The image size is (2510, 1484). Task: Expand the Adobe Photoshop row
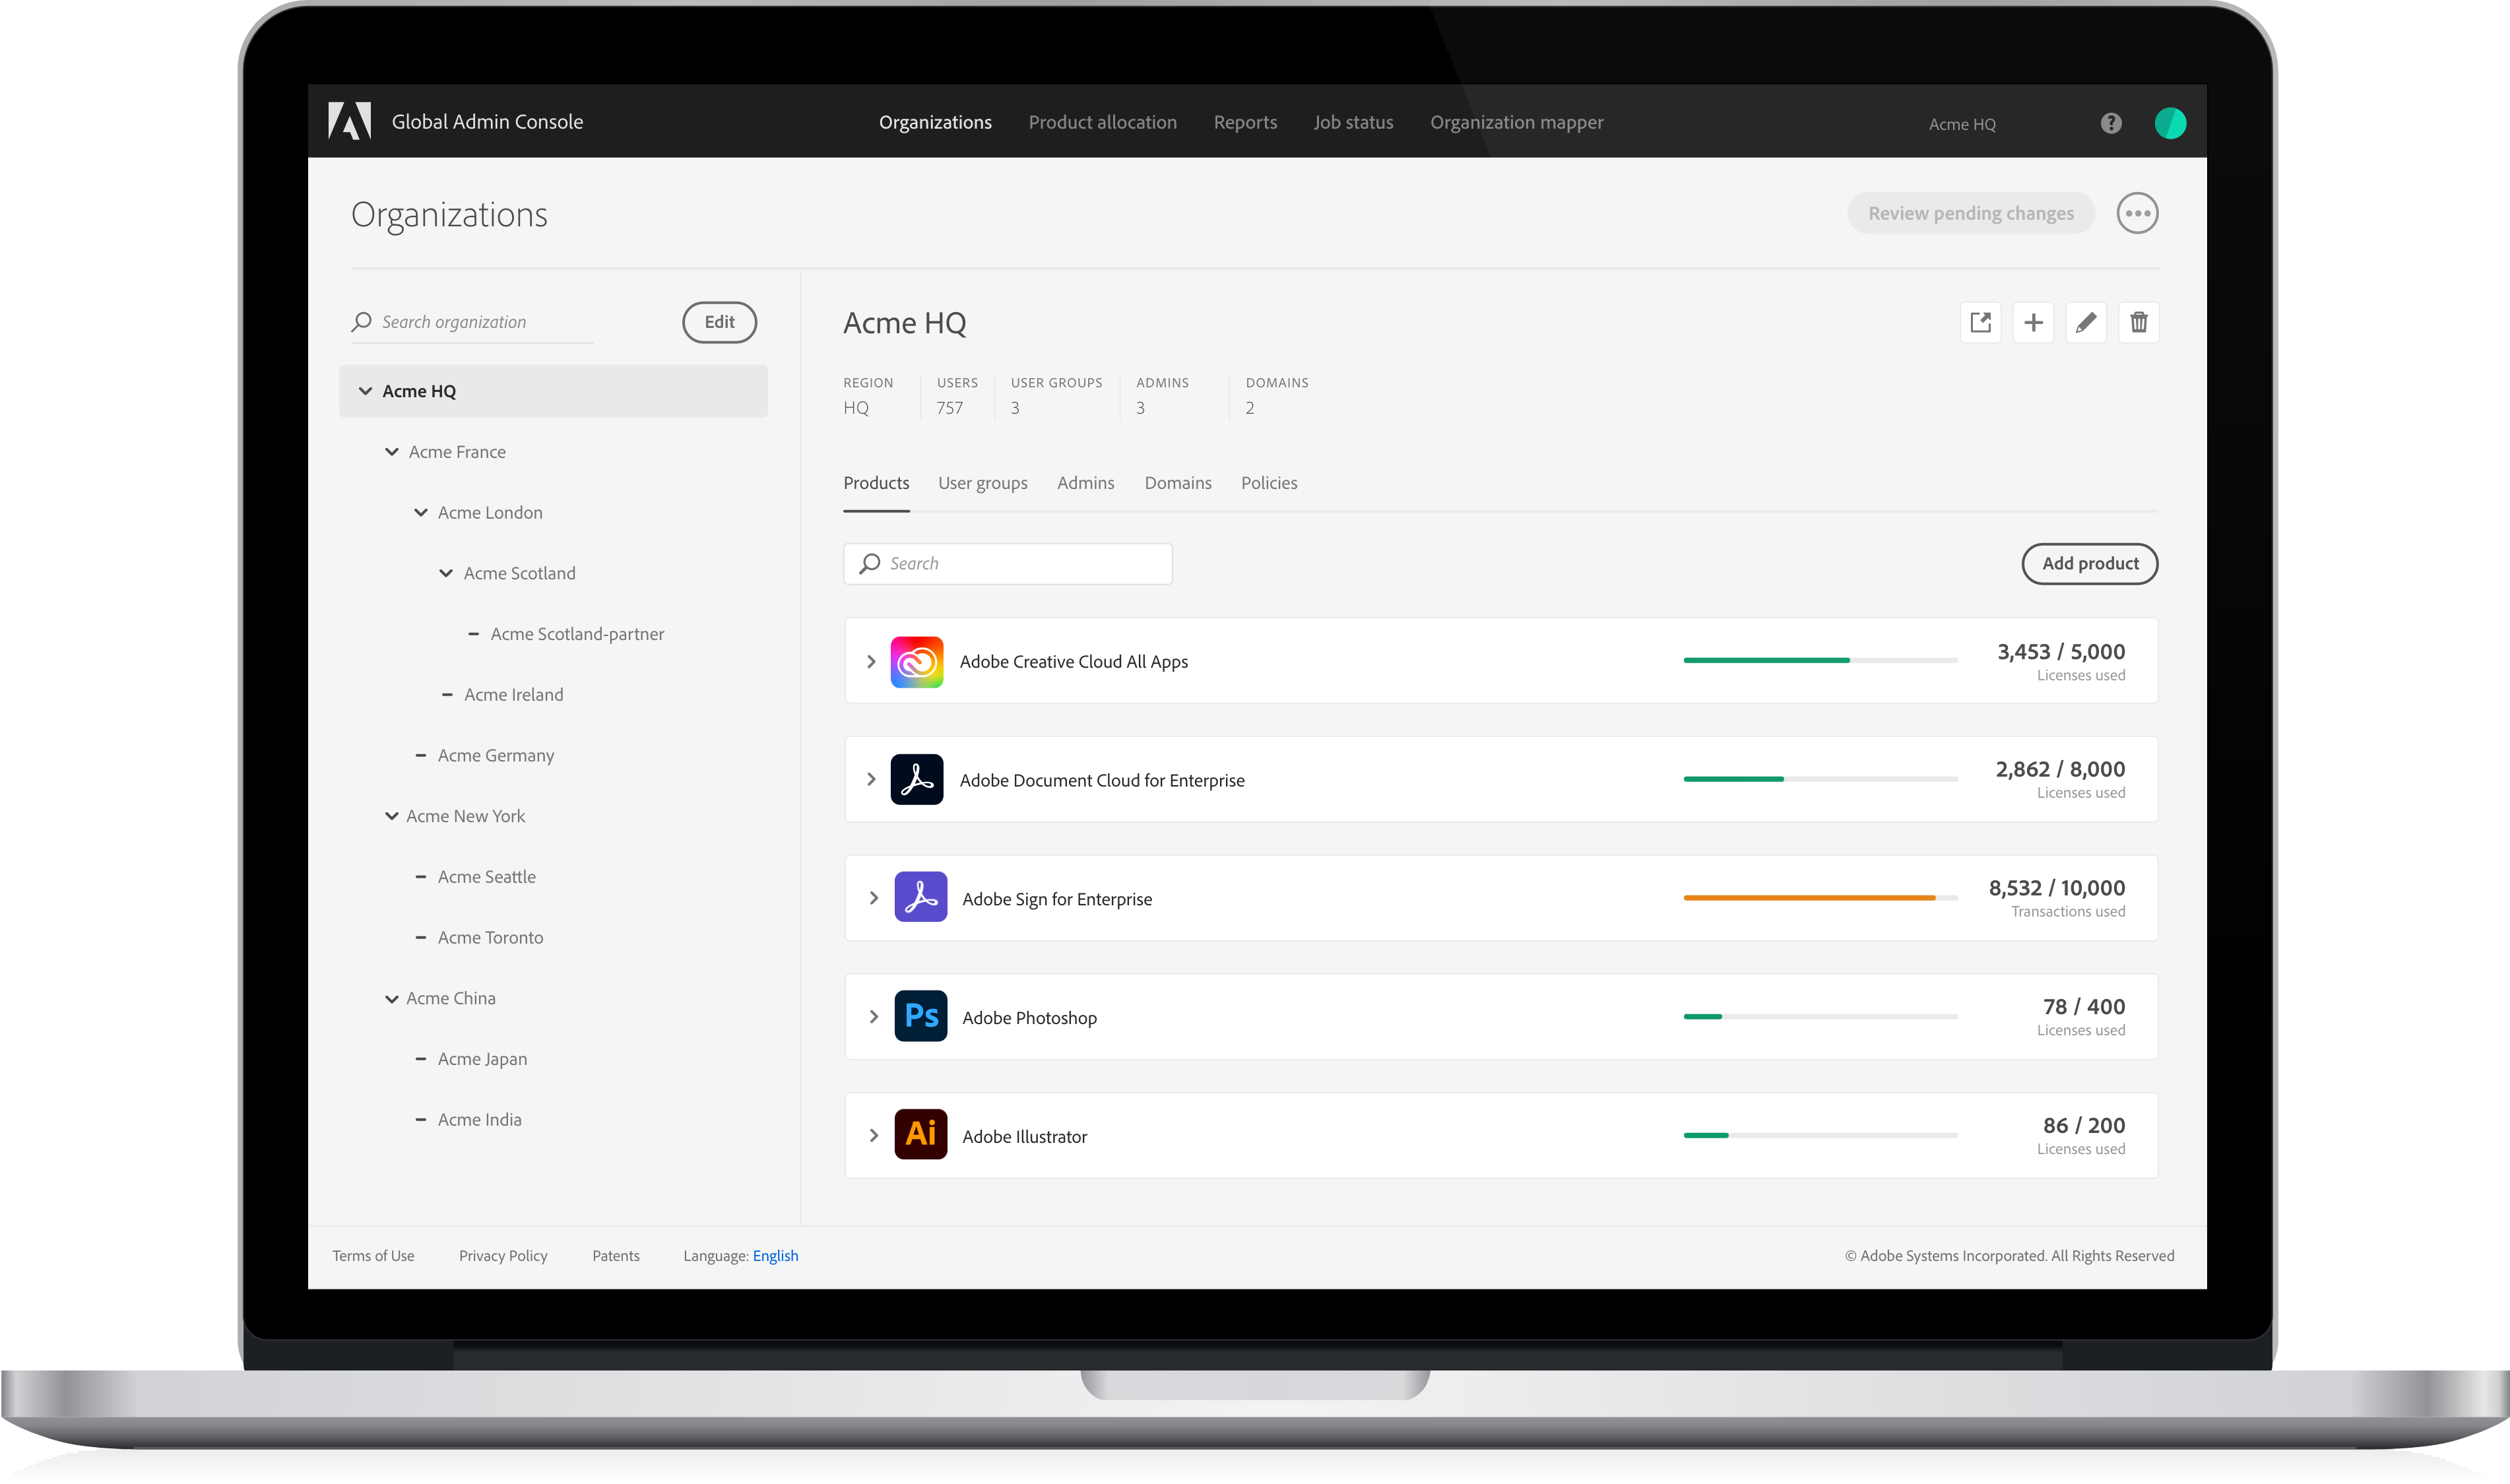[x=874, y=1017]
